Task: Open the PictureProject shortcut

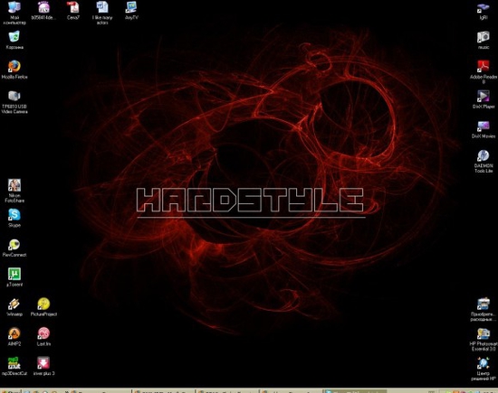Action: [43, 307]
